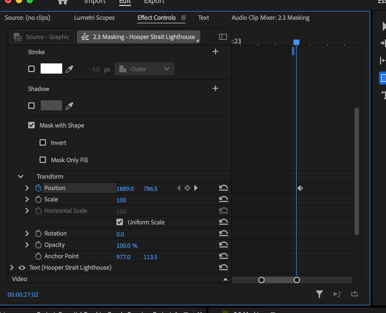Viewport: 386px width, 313px height.
Task: Click the blue playhead marker
Action: coord(296,43)
